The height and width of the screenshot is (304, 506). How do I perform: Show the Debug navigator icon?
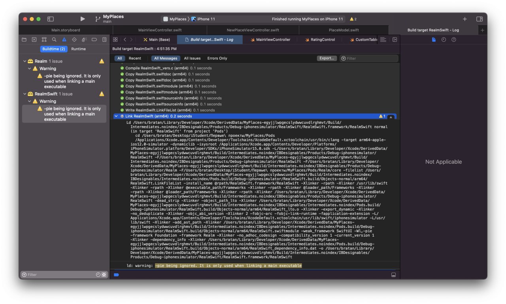coord(84,39)
